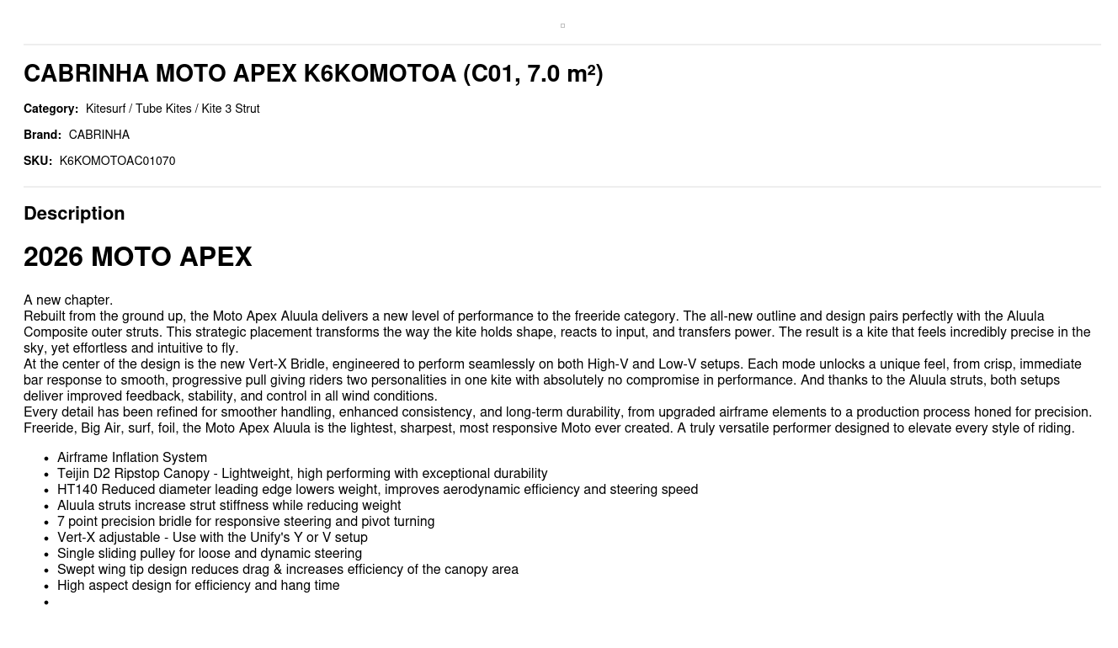Open the Kitesurf / Tube Kites / Kite 3 Strut category path
The height and width of the screenshot is (648, 1118).
[173, 109]
